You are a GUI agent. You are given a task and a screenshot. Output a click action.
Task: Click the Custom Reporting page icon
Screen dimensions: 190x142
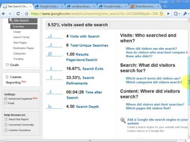(x=7, y=77)
